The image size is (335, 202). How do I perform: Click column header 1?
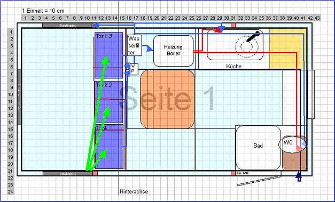point(25,18)
